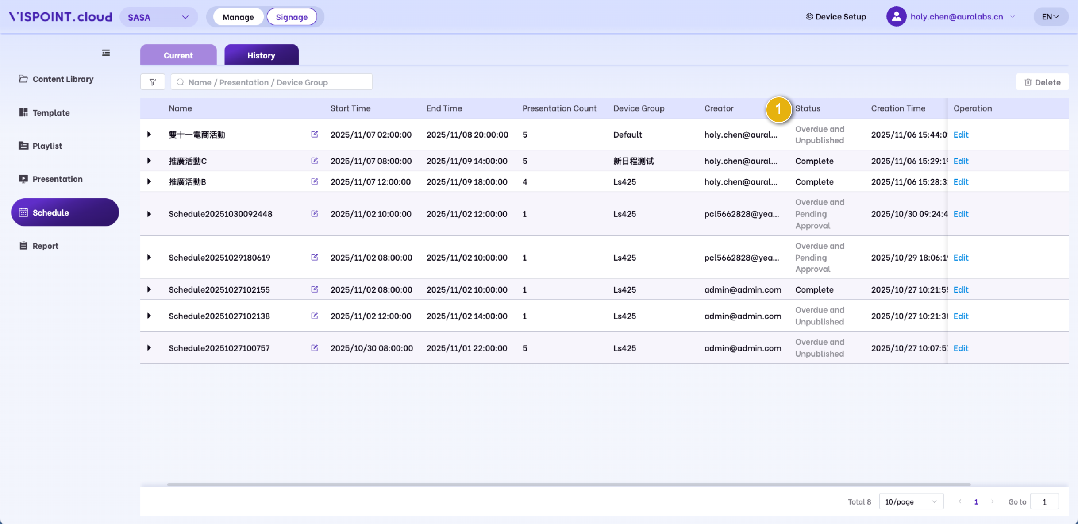Screen dimensions: 1078x524
Task: Open the 10/page size dropdown
Action: 911,501
